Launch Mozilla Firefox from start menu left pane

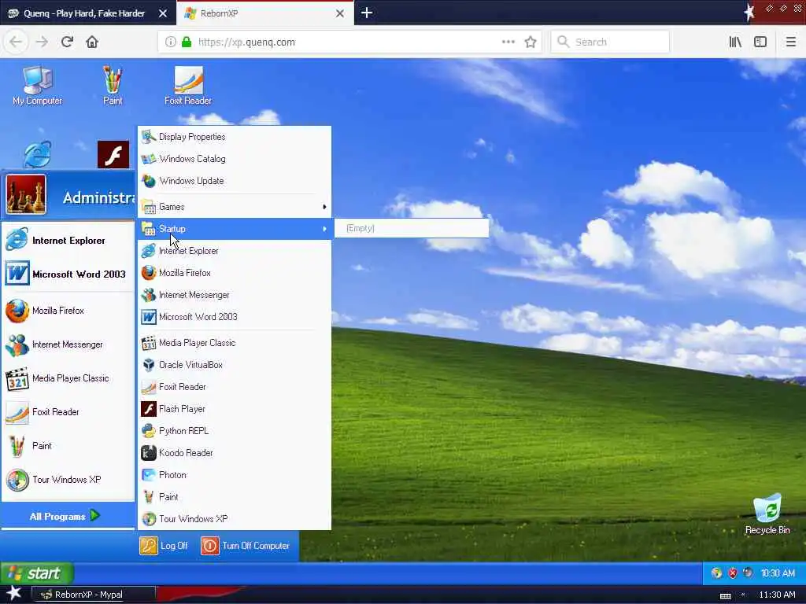[68, 311]
